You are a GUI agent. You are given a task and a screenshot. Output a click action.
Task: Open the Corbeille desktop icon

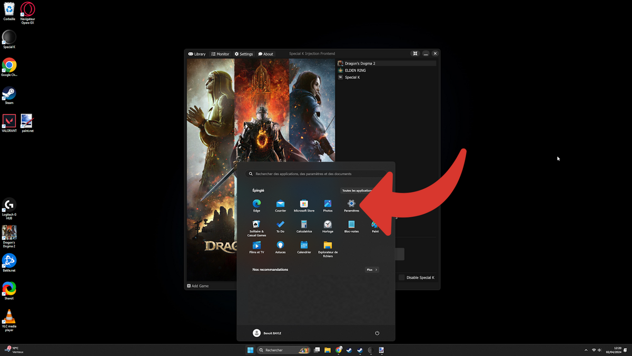(x=9, y=11)
